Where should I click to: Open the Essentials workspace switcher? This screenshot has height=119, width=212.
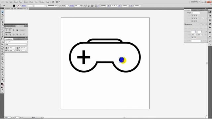pyautogui.click(x=195, y=2)
